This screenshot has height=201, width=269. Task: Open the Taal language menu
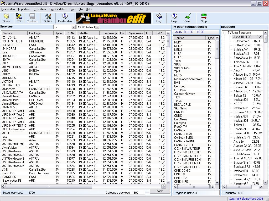[72, 9]
